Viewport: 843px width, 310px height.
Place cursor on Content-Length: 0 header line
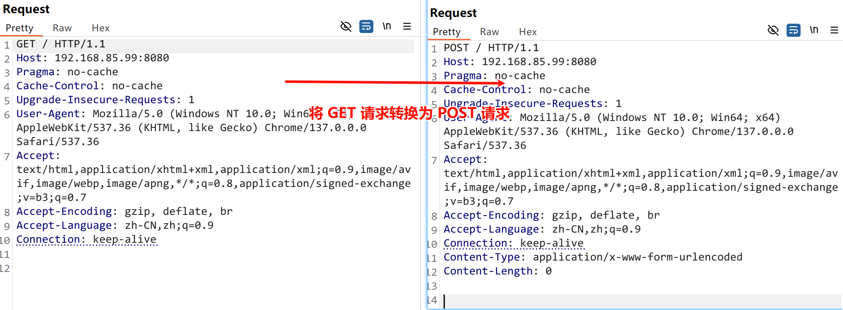(497, 271)
